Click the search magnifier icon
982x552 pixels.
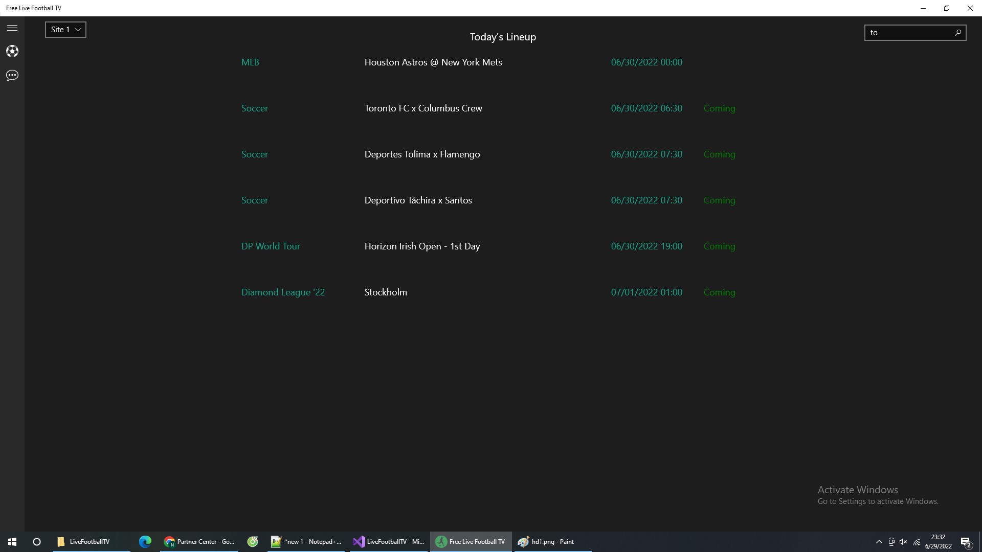958,33
